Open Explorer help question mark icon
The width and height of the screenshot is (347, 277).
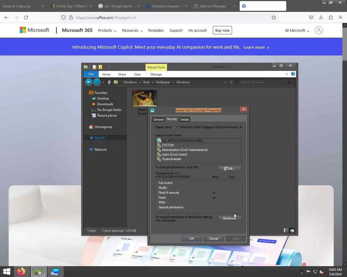(293, 74)
